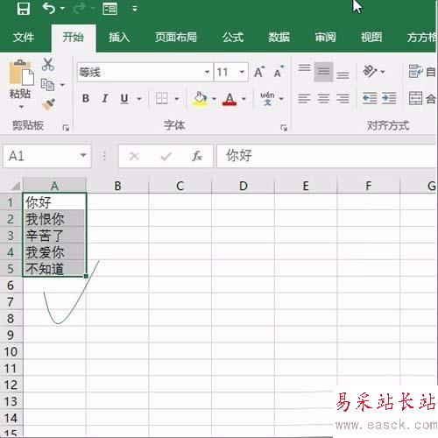The image size is (438, 438).
Task: Open the 页面布局 tab
Action: 176,38
